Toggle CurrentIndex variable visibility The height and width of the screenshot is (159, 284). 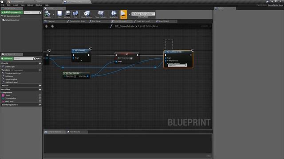40,98
